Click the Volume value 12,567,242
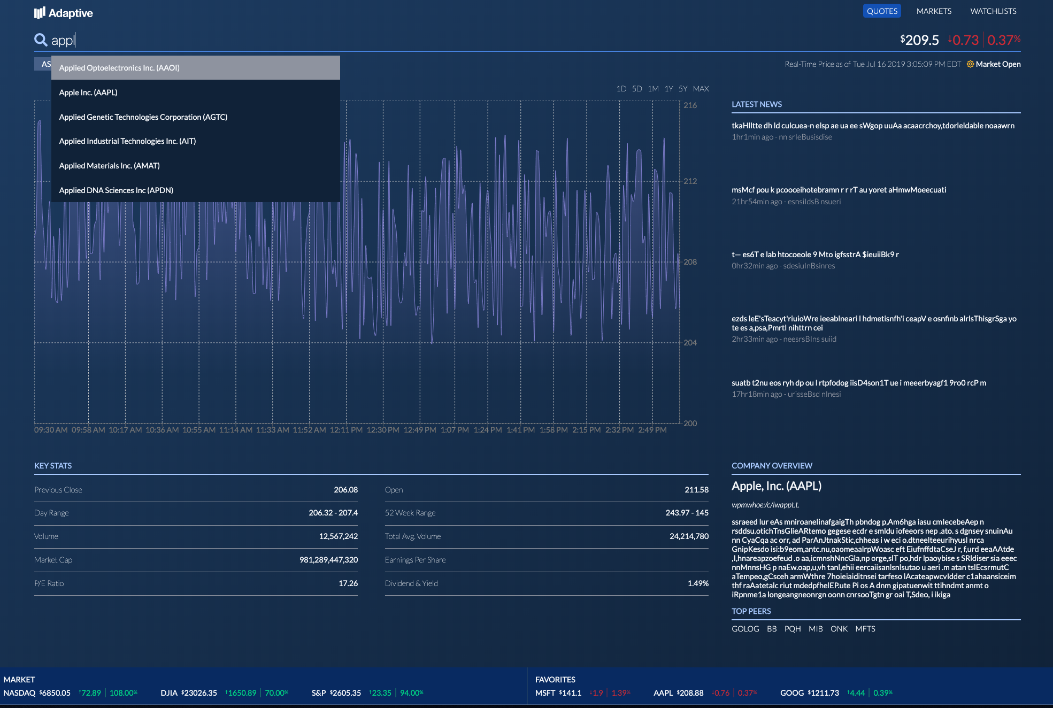 tap(338, 536)
